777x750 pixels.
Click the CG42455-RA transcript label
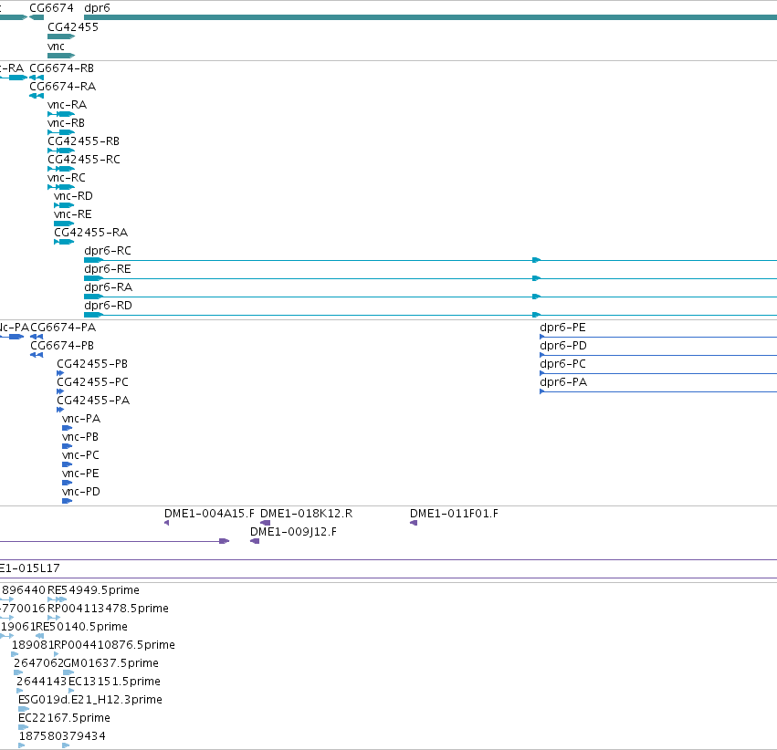(90, 233)
